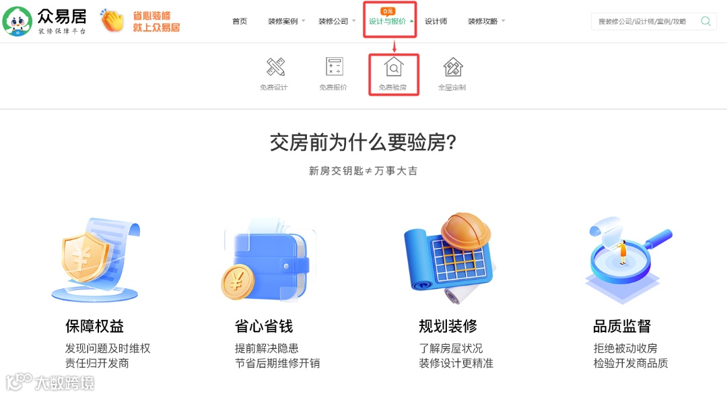Expand the 装修案例 dropdown menu
Image resolution: width=727 pixels, height=396 pixels.
click(286, 22)
